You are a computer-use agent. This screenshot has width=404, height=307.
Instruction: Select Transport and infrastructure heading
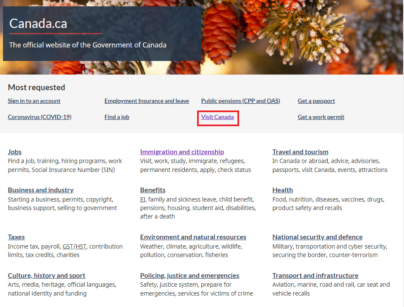[x=315, y=275]
